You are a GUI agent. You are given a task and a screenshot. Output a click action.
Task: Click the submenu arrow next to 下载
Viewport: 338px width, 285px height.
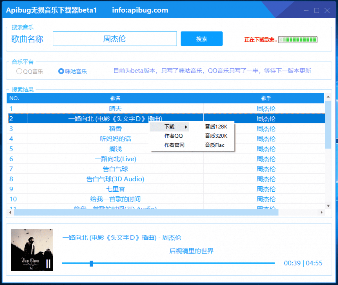pos(186,127)
